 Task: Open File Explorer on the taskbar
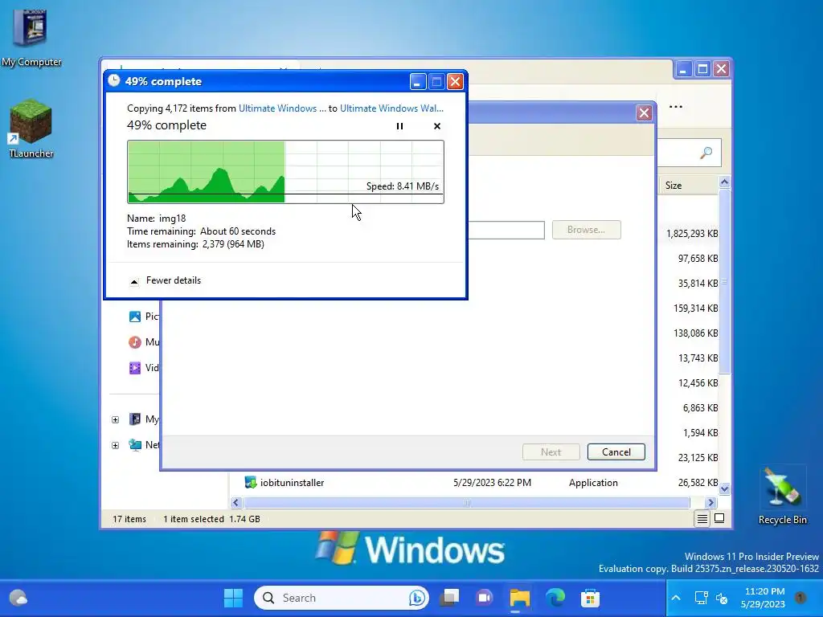pos(520,598)
